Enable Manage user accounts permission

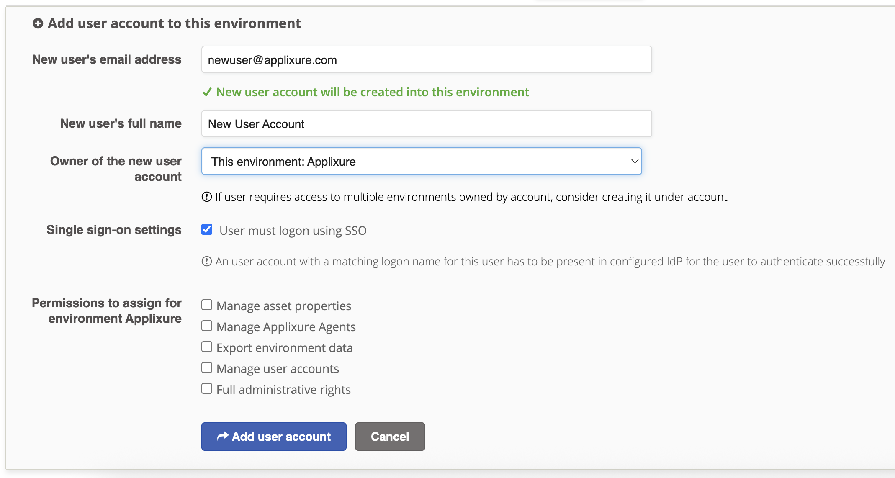207,367
